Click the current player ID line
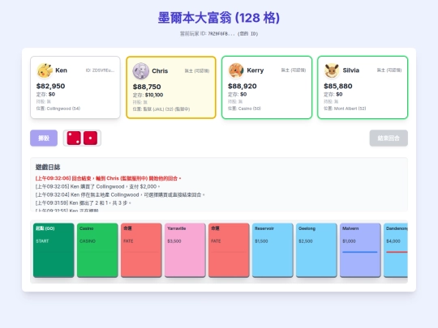 [x=219, y=34]
